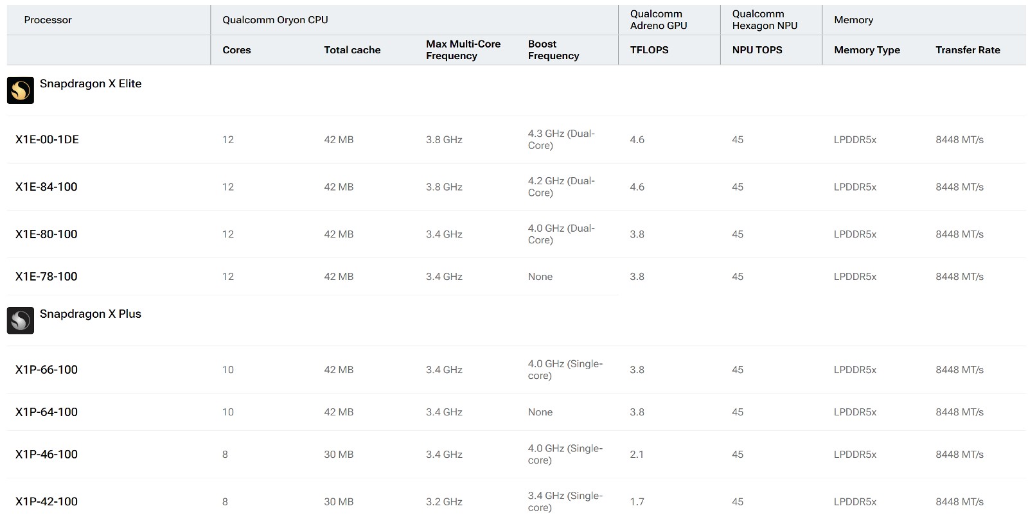This screenshot has height=522, width=1028.
Task: Click 4.0 GHz (Single-core) in X1P-46-100 row
Action: (x=565, y=455)
